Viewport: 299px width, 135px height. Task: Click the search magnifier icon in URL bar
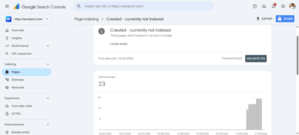[79, 6]
